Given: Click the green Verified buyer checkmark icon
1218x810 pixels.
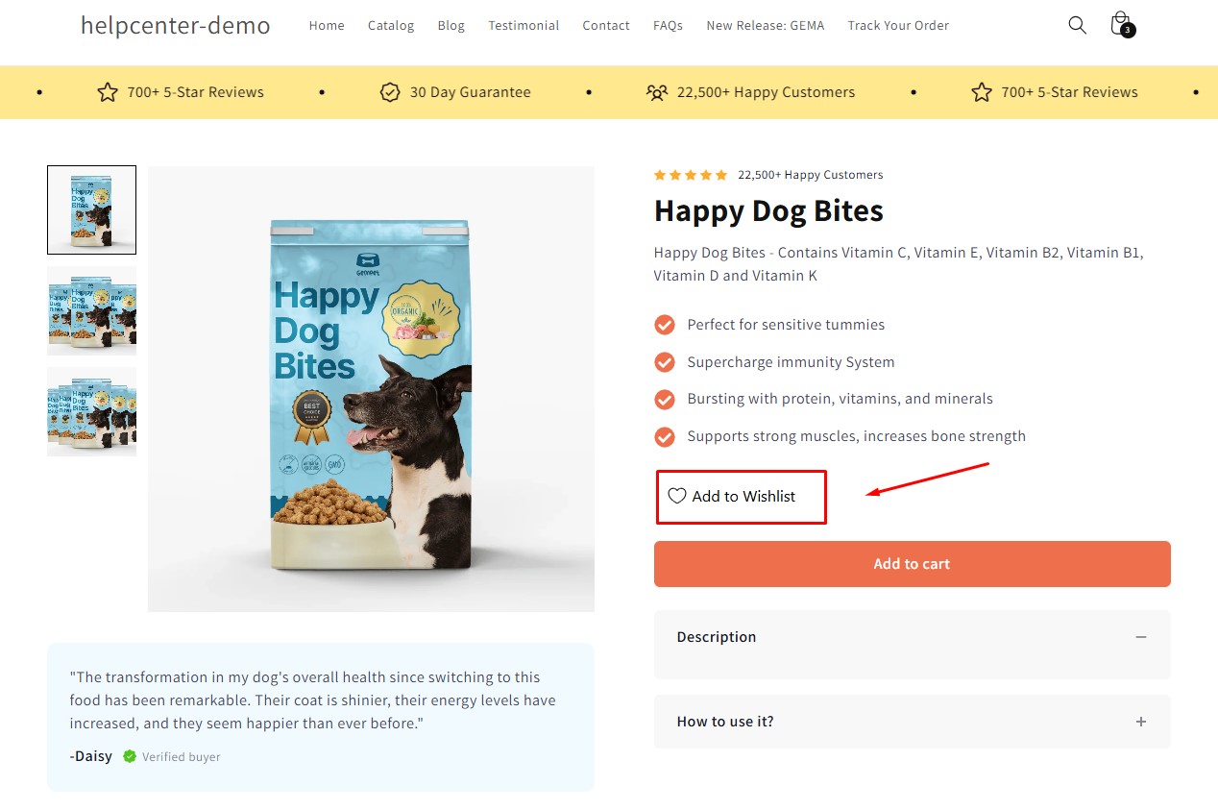Looking at the screenshot, I should (130, 756).
